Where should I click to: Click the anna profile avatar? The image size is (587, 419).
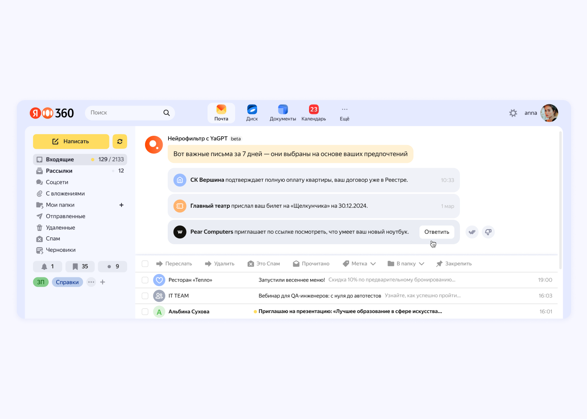click(549, 113)
